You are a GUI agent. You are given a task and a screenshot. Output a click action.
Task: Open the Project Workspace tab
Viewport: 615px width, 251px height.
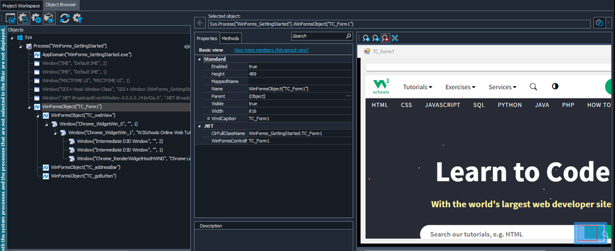pyautogui.click(x=21, y=5)
